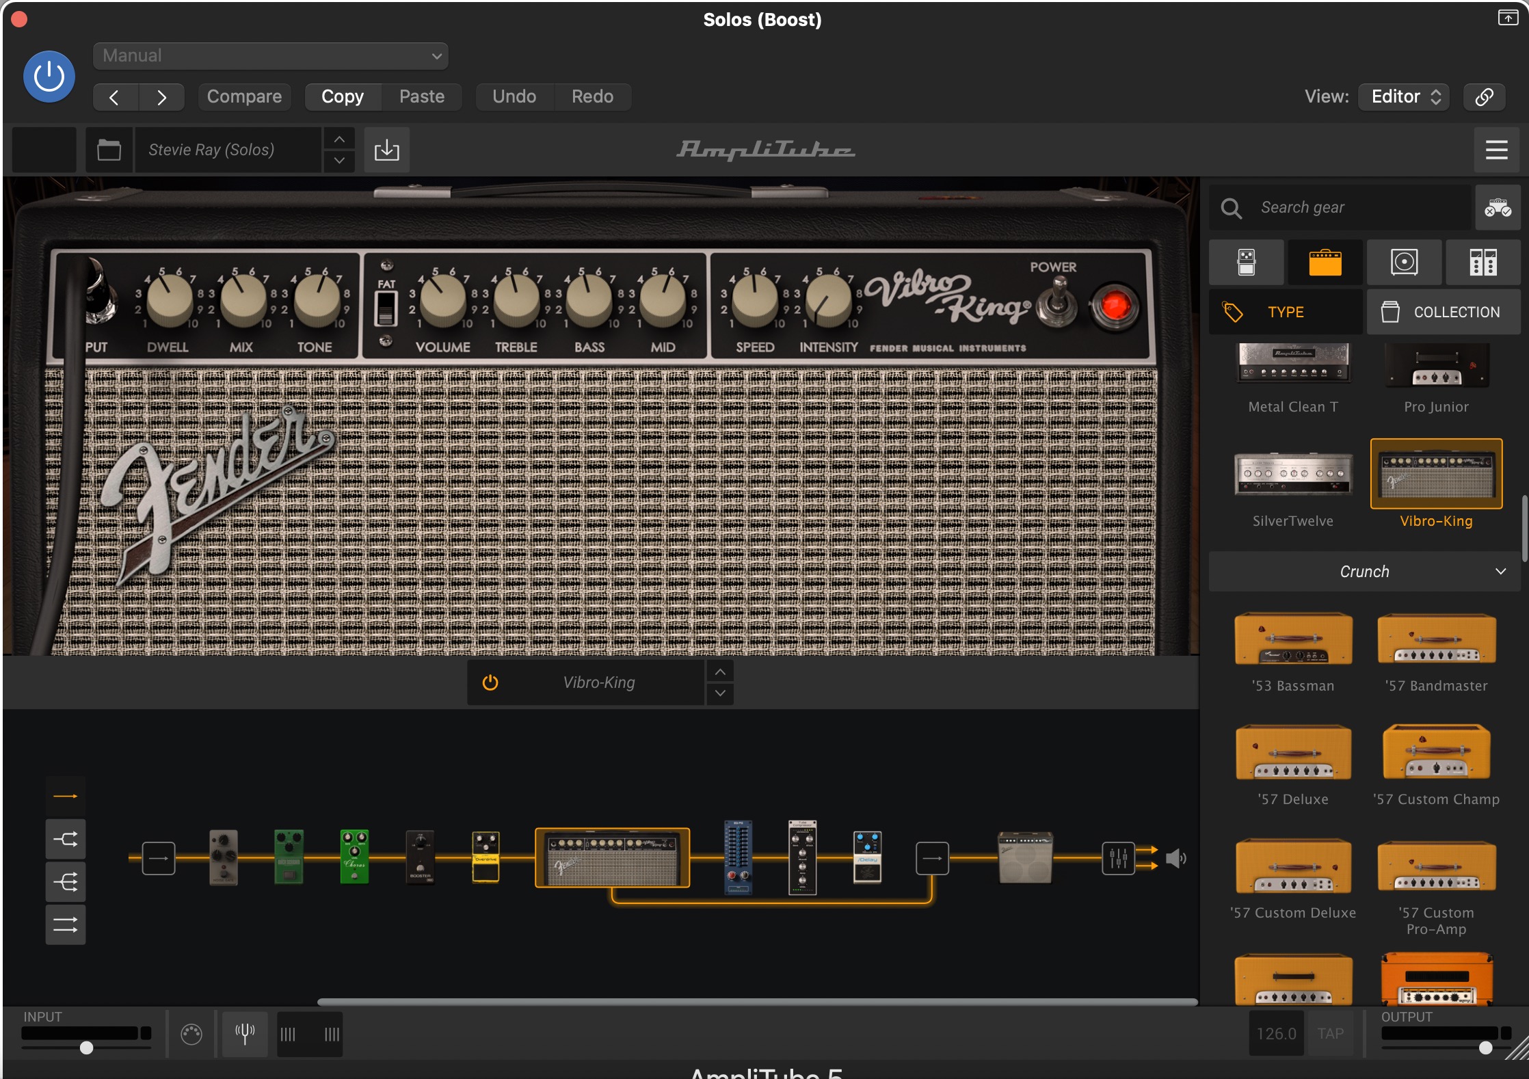Select the Metal Clean T amp

click(x=1293, y=378)
